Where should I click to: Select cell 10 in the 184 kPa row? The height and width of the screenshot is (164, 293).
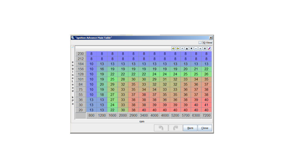[91, 64]
